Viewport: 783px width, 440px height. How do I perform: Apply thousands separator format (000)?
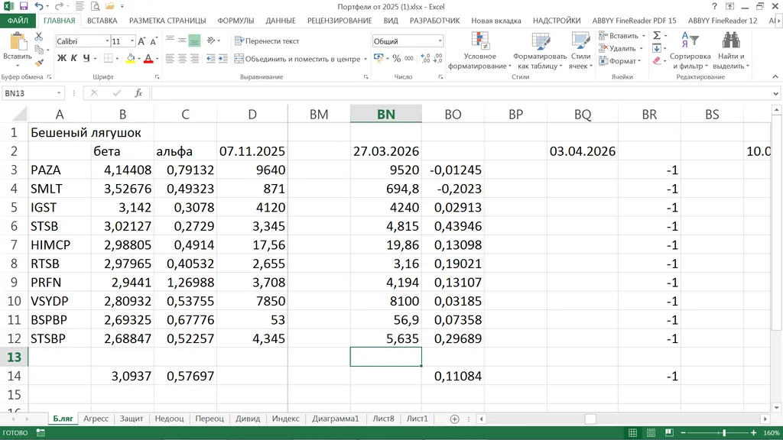pyautogui.click(x=409, y=59)
